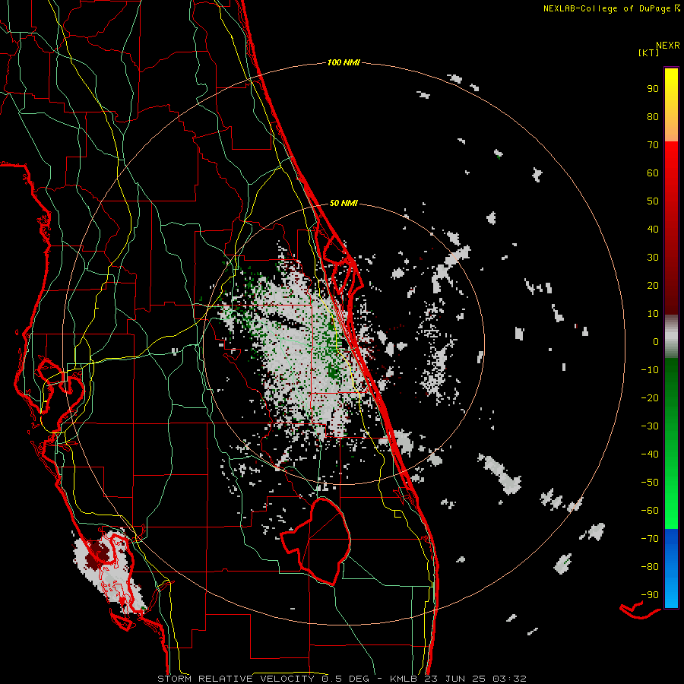Pick the bright red segment of the color bar

tap(671, 161)
